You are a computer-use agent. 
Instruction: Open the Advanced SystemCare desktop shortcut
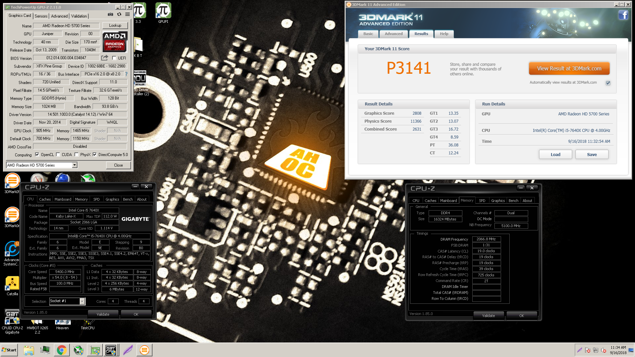pos(12,254)
